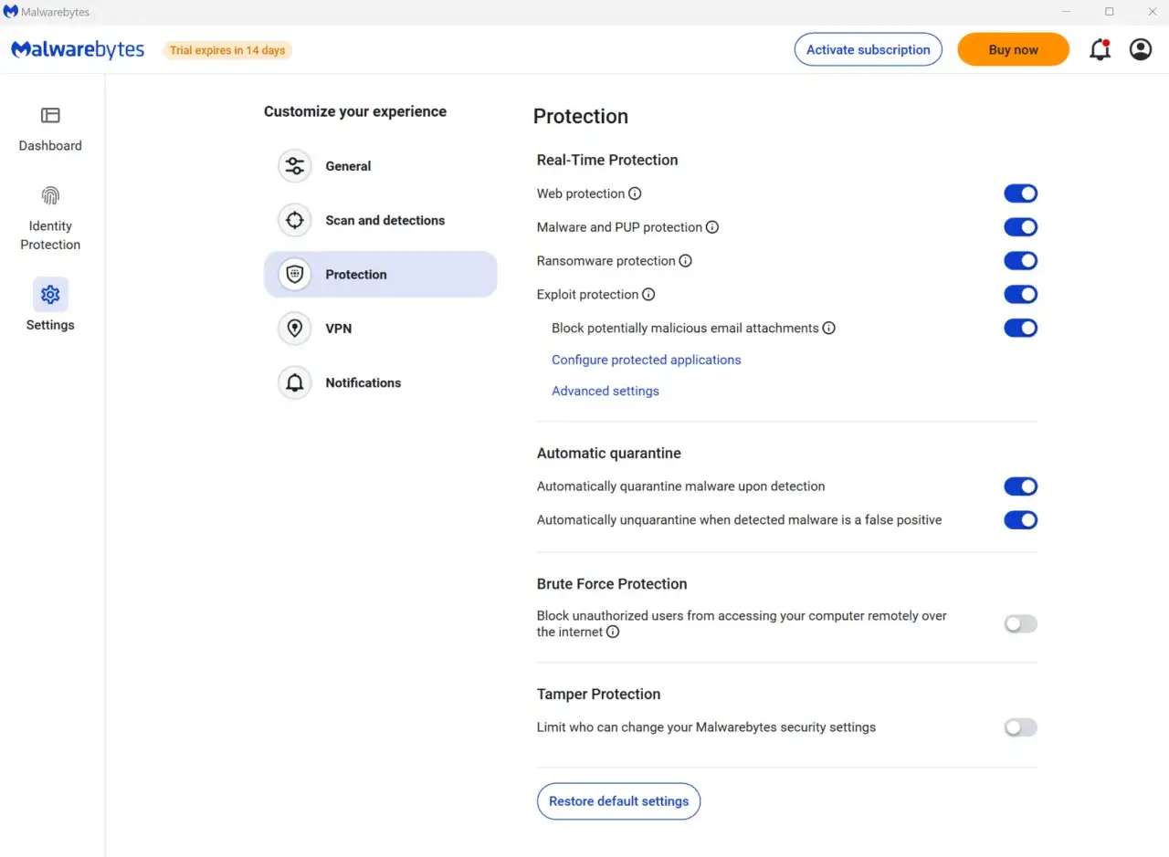Toggle automatic unquarantine for false positives
Viewport: 1169px width, 857px height.
pyautogui.click(x=1020, y=520)
